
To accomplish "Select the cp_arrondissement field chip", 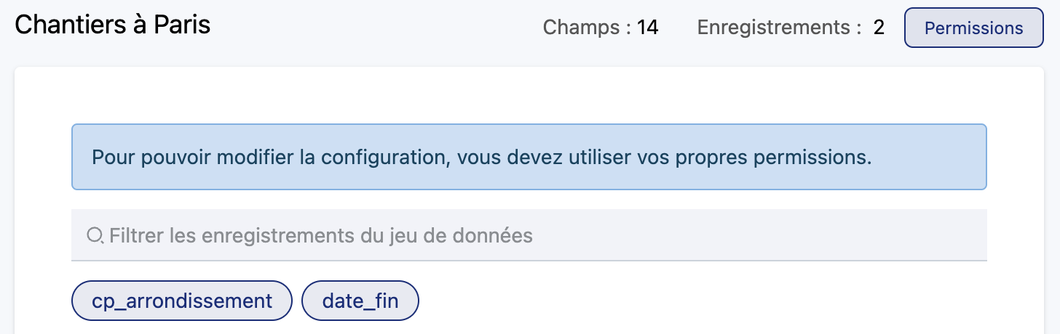I will tap(182, 301).
